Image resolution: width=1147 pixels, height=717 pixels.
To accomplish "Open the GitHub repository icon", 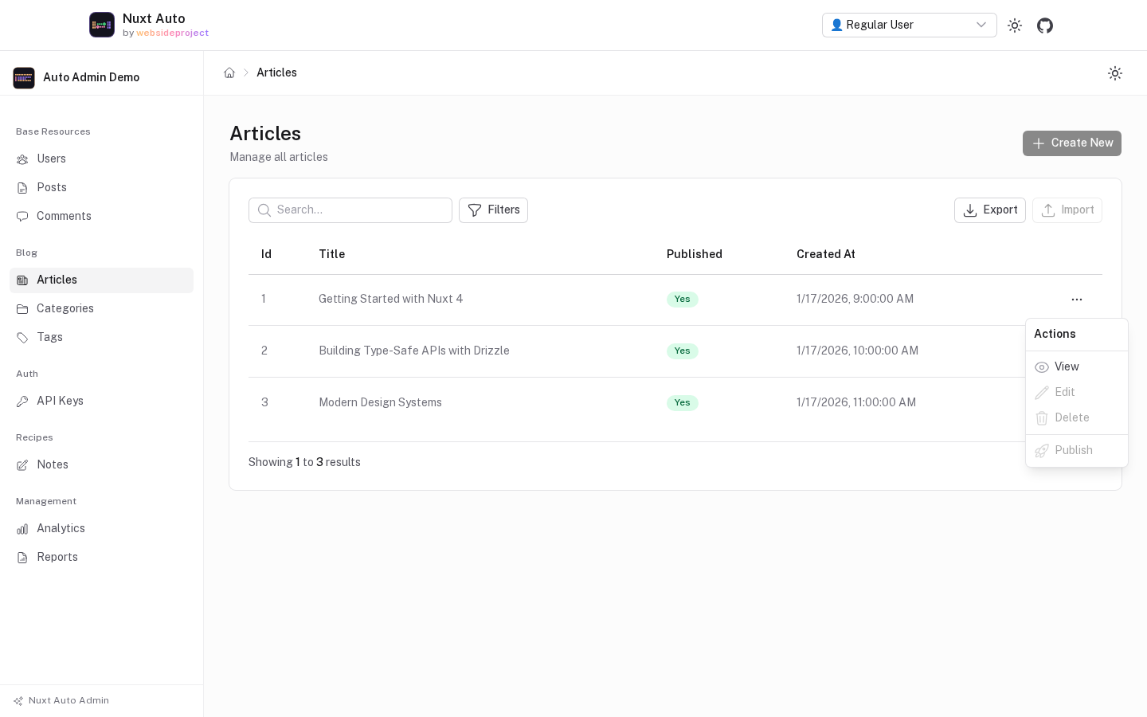I will click(1045, 25).
